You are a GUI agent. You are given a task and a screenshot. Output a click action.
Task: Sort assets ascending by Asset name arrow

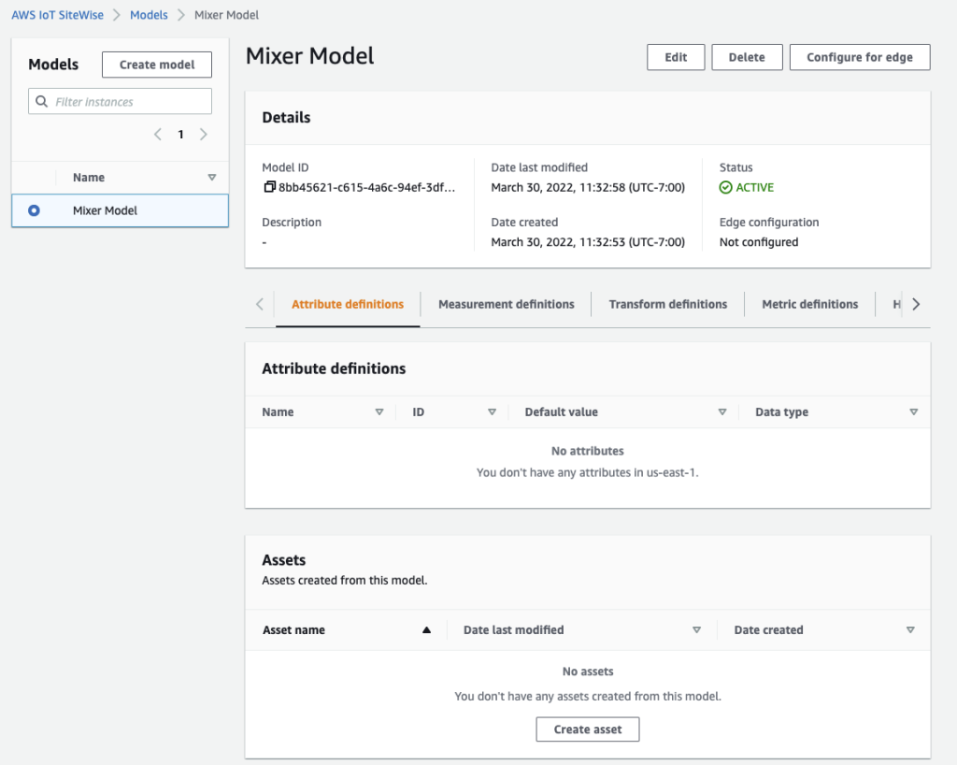point(426,630)
